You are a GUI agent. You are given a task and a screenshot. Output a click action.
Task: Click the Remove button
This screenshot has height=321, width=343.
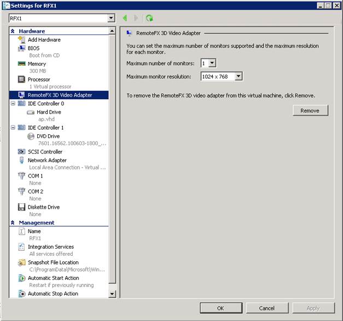point(310,111)
